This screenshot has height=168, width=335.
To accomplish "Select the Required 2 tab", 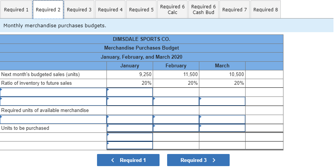I will (48, 9).
